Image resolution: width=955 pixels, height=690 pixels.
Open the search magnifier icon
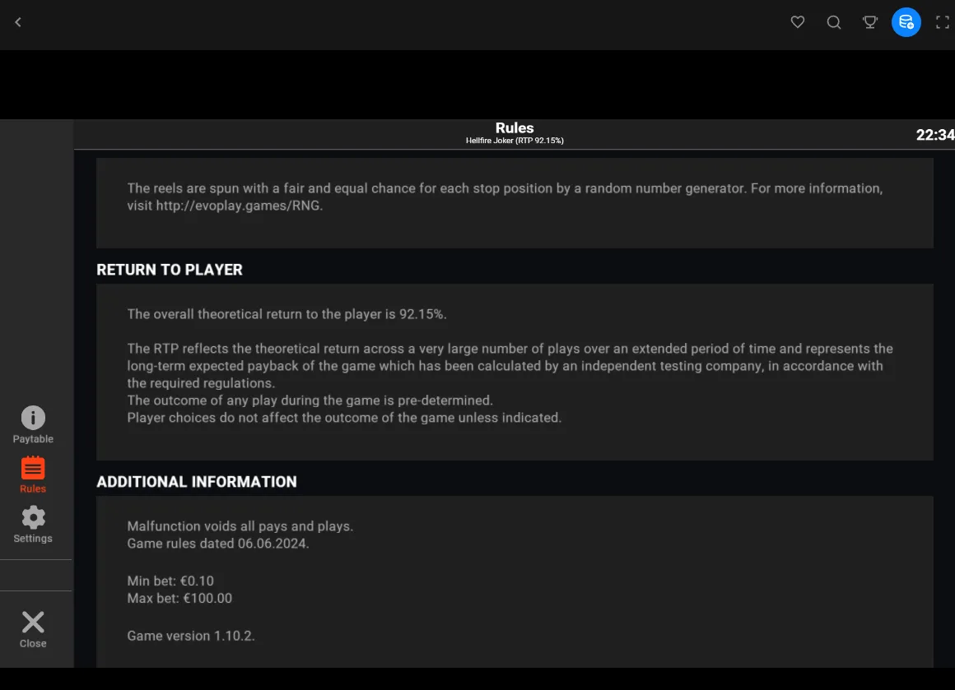tap(834, 22)
